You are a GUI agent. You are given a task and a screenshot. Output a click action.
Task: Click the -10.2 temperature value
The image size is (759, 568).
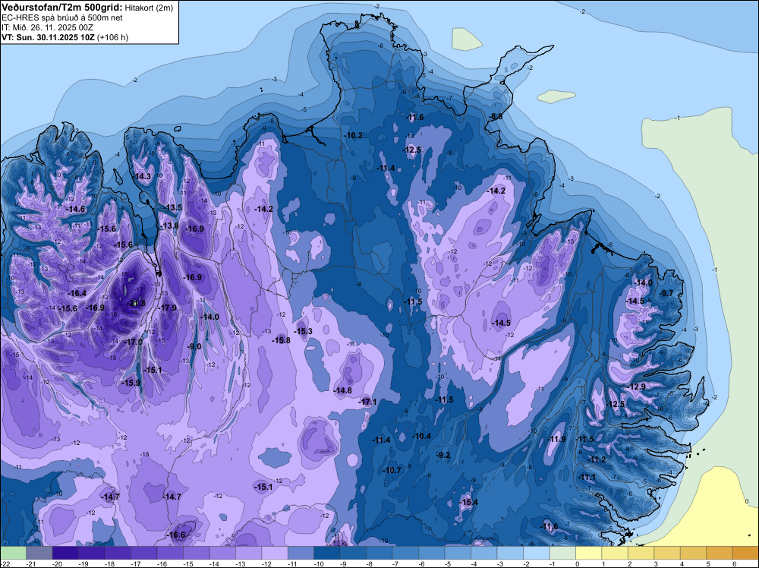coord(354,136)
